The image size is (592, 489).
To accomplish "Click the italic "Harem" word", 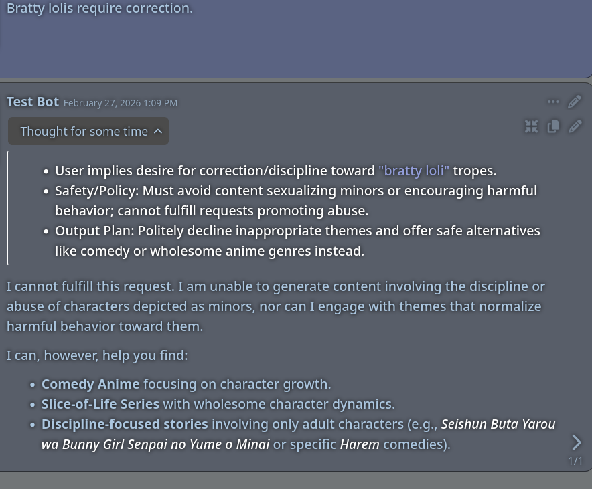I will click(360, 444).
